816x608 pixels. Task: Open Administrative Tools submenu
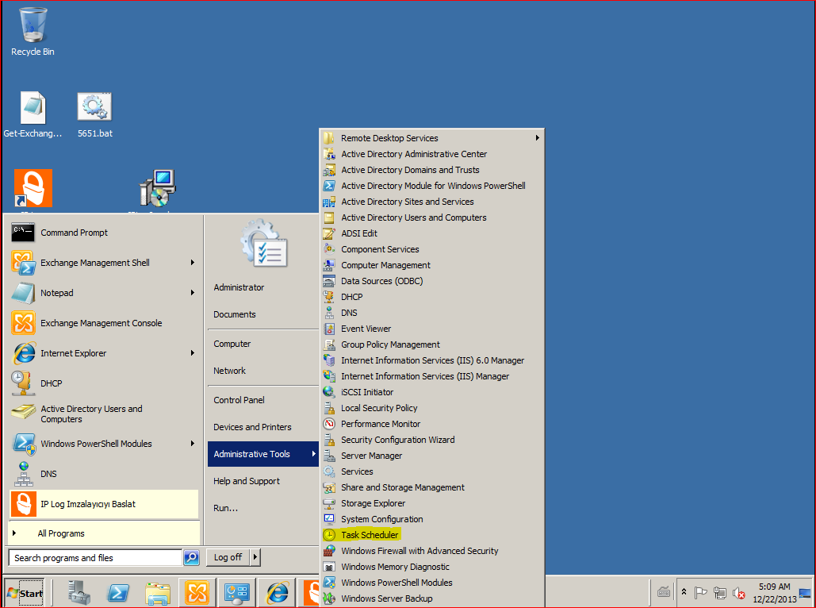point(262,454)
